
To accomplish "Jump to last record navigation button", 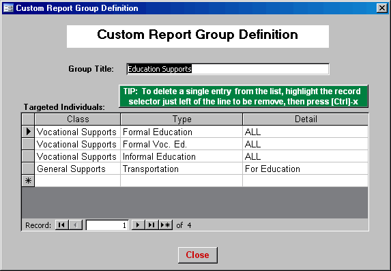I will pos(151,225).
